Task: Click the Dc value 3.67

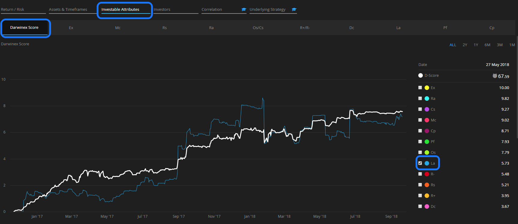Action: [x=505, y=206]
